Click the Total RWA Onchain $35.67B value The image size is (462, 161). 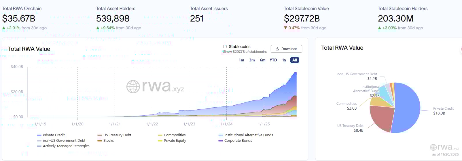[19, 19]
